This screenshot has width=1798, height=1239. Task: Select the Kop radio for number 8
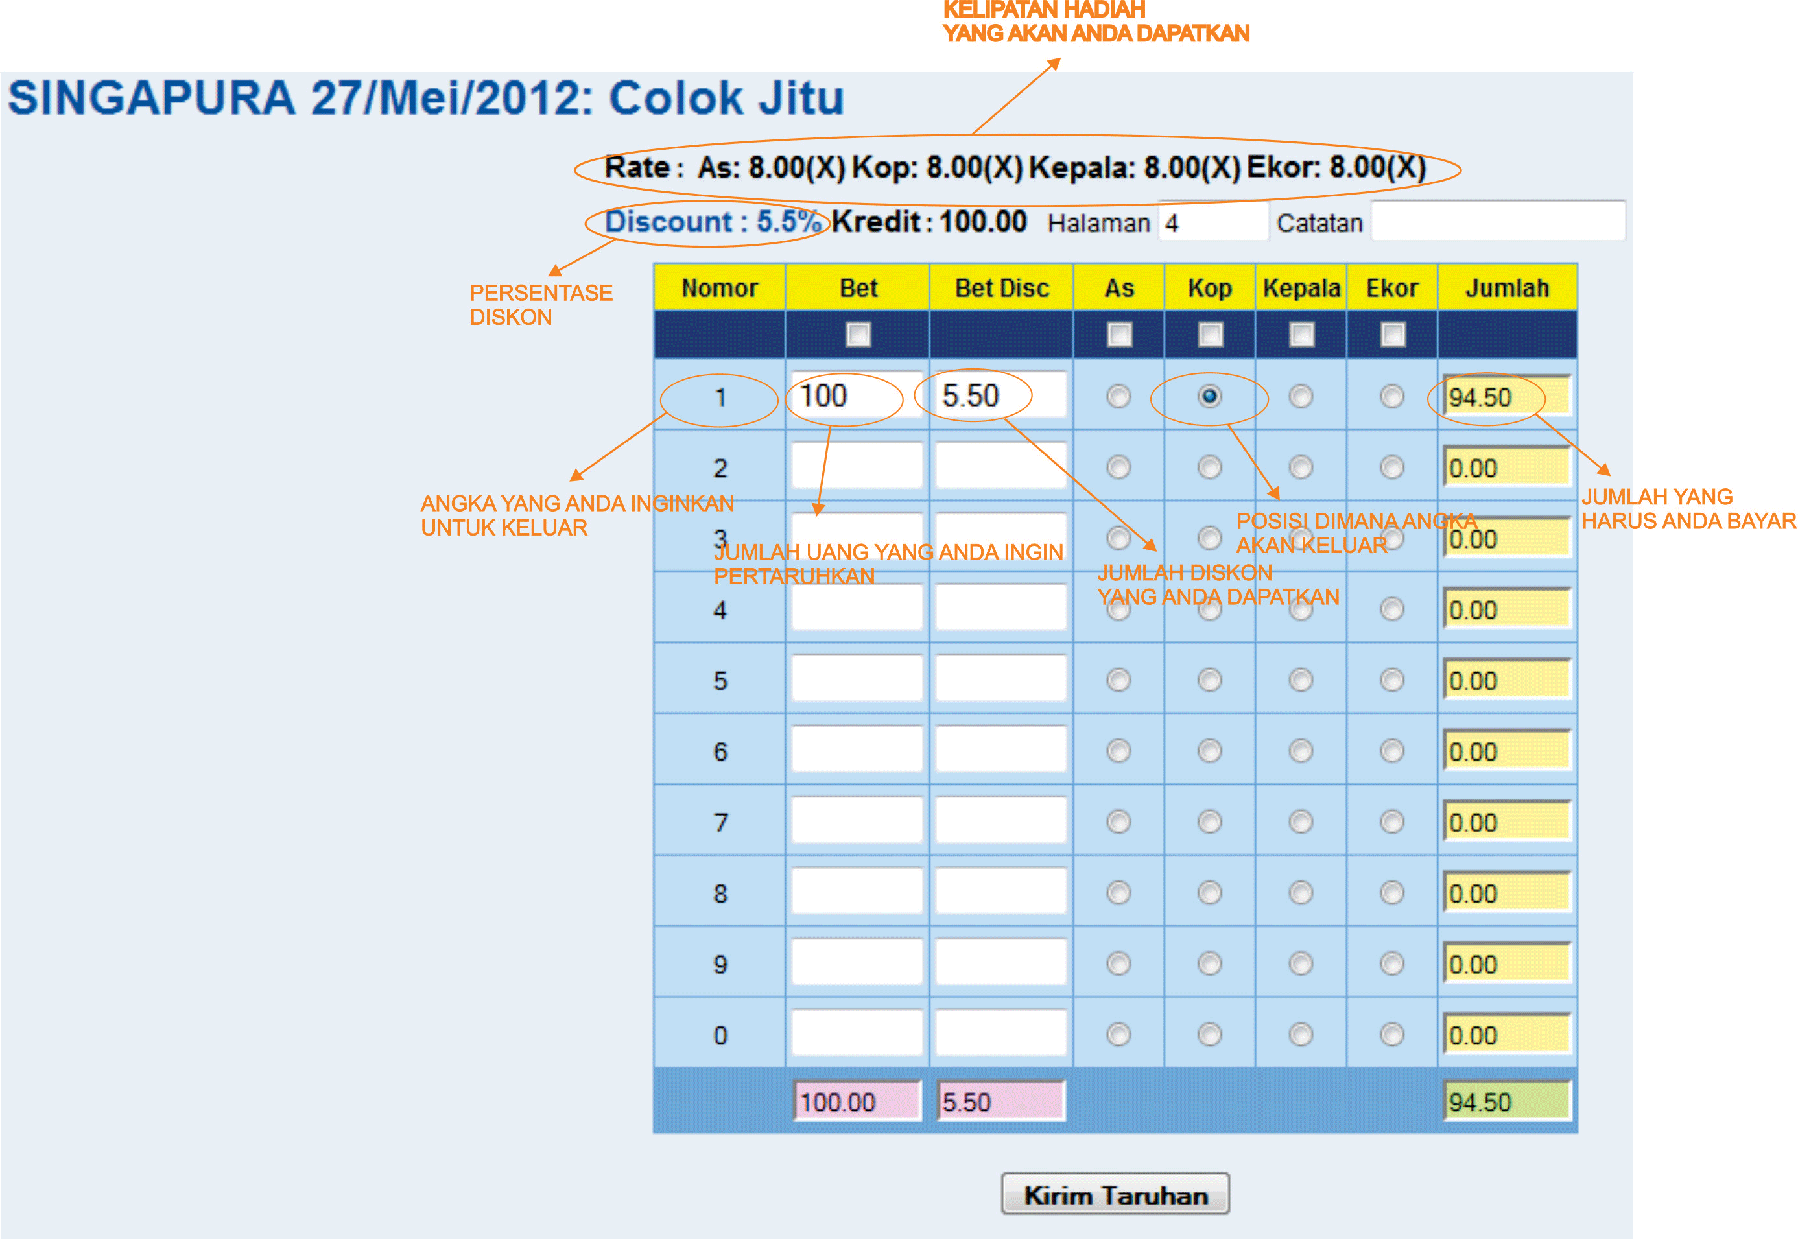click(1209, 893)
